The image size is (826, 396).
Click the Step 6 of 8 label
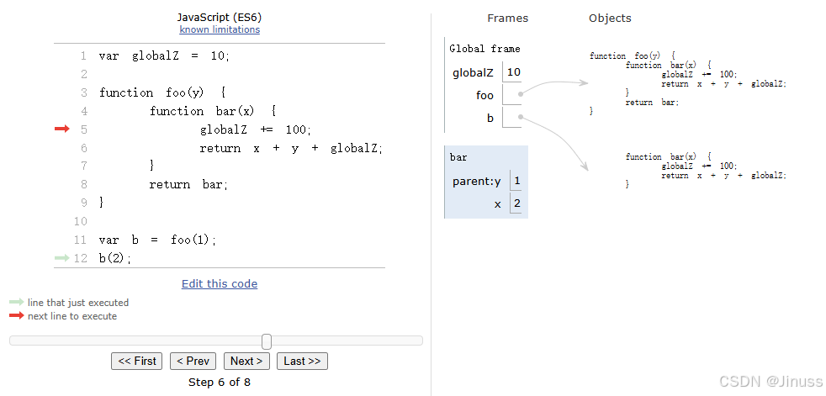220,382
